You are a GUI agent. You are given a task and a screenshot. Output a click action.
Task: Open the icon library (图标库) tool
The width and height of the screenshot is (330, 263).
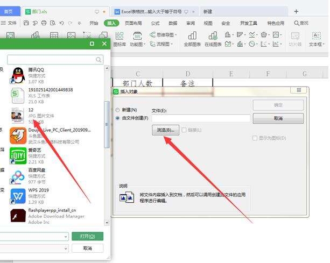tap(120, 39)
